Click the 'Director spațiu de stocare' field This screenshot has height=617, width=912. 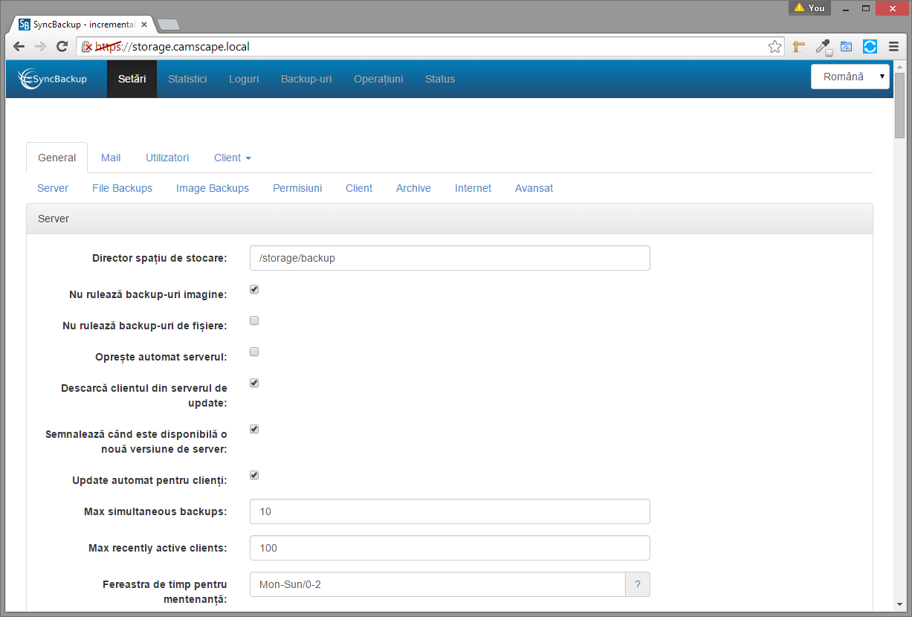(450, 258)
